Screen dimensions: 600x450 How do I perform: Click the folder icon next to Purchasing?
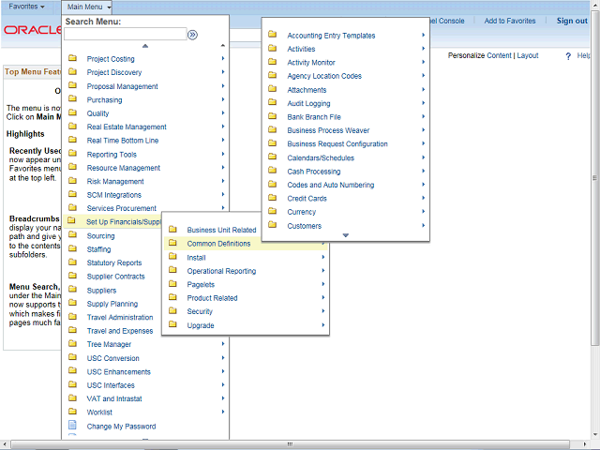(72, 99)
